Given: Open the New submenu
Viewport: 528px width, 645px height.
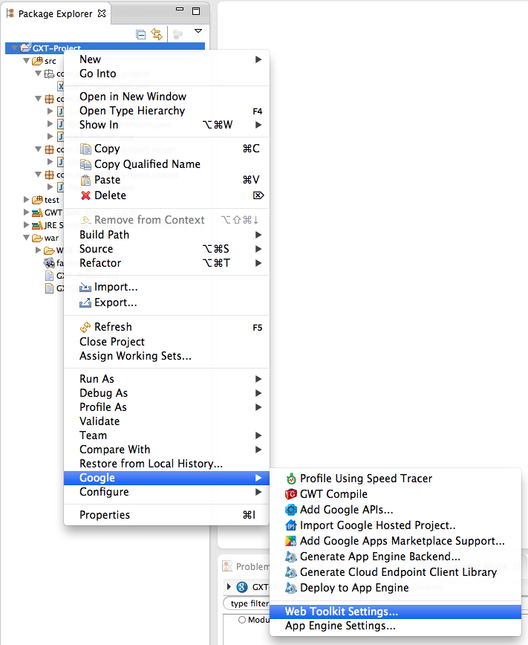Looking at the screenshot, I should pyautogui.click(x=166, y=59).
